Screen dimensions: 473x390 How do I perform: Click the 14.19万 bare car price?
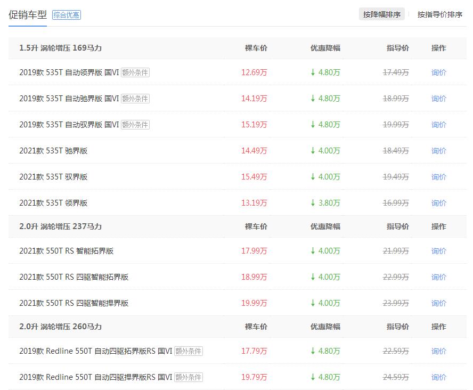(x=254, y=99)
